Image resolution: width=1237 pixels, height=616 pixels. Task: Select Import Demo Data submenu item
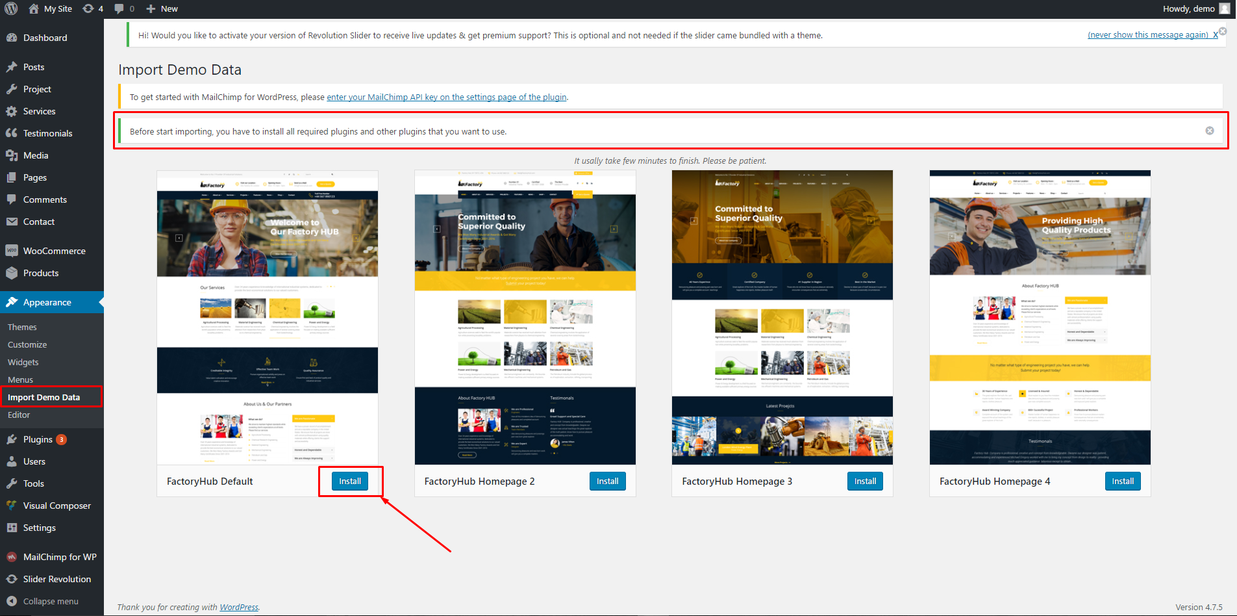pos(44,397)
